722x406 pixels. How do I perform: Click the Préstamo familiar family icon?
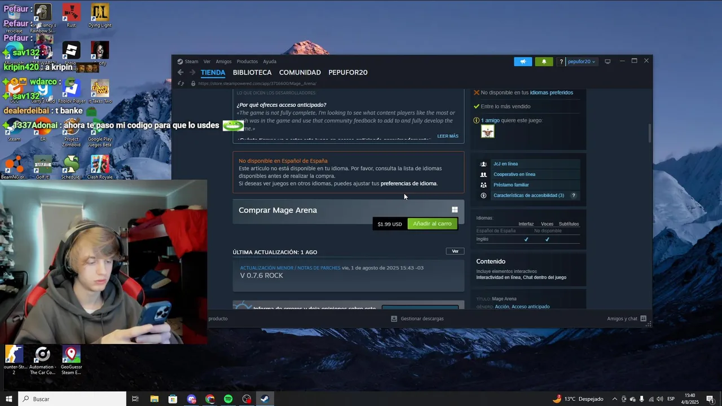tap(483, 185)
